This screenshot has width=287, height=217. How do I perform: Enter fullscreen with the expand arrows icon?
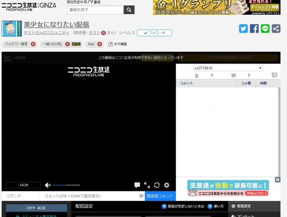pos(147,185)
